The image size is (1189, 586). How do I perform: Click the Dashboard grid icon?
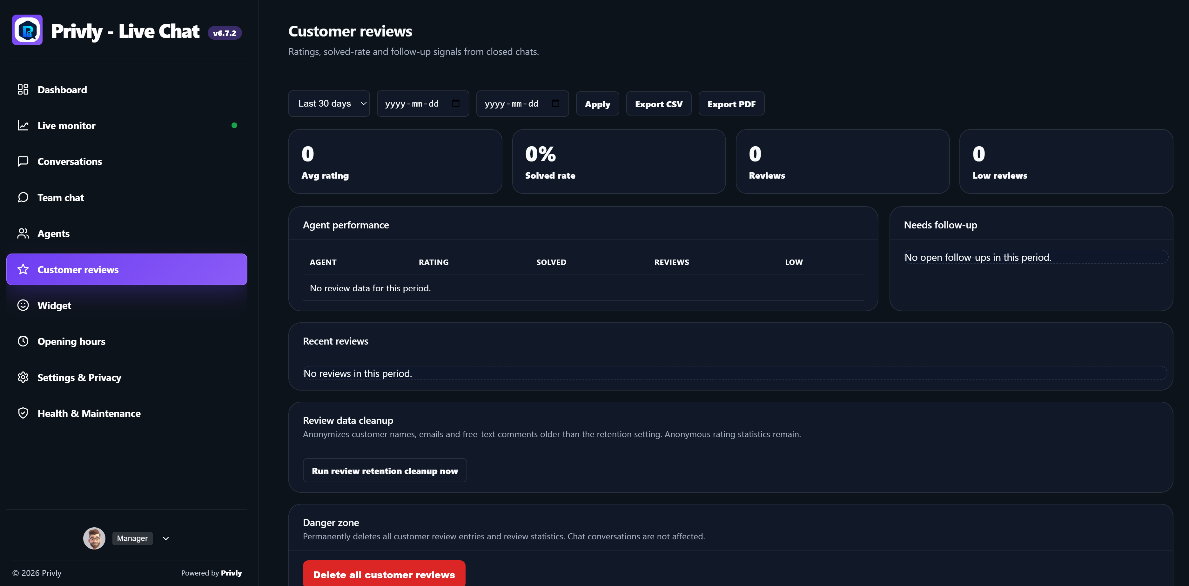click(x=23, y=89)
